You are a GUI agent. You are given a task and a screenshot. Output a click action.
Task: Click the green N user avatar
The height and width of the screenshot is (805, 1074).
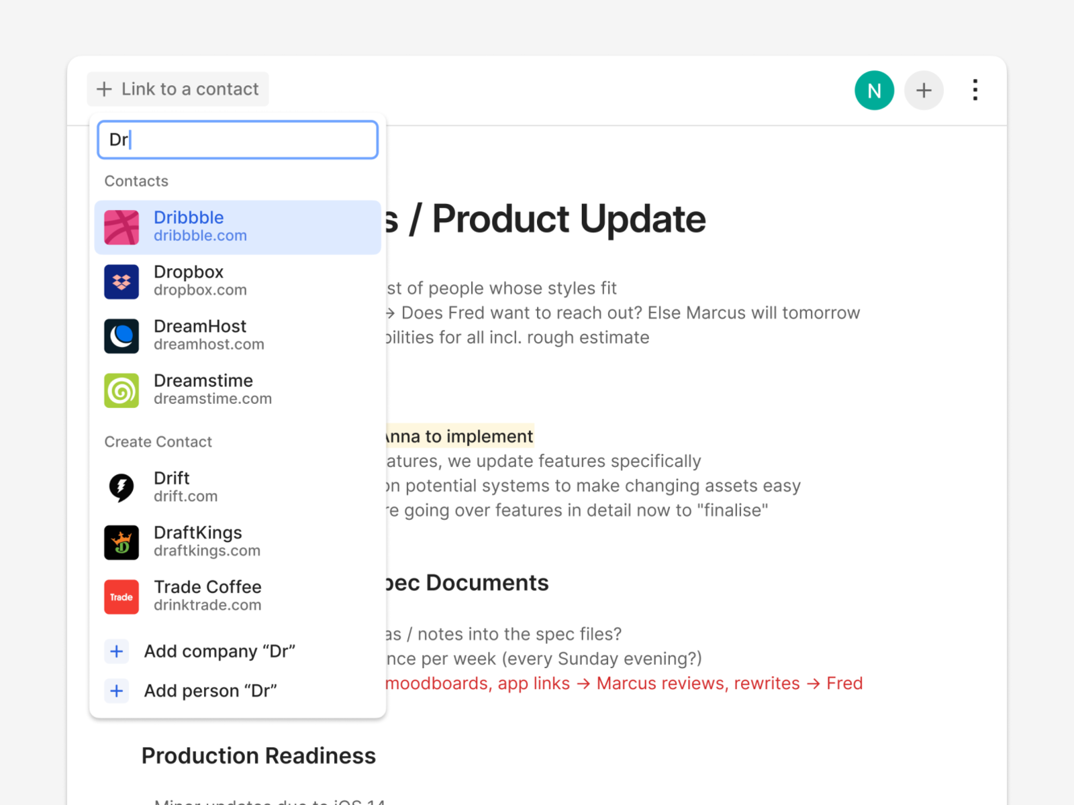874,90
